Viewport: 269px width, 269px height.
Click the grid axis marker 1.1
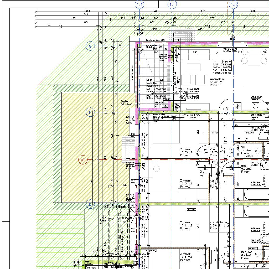tap(139, 4)
